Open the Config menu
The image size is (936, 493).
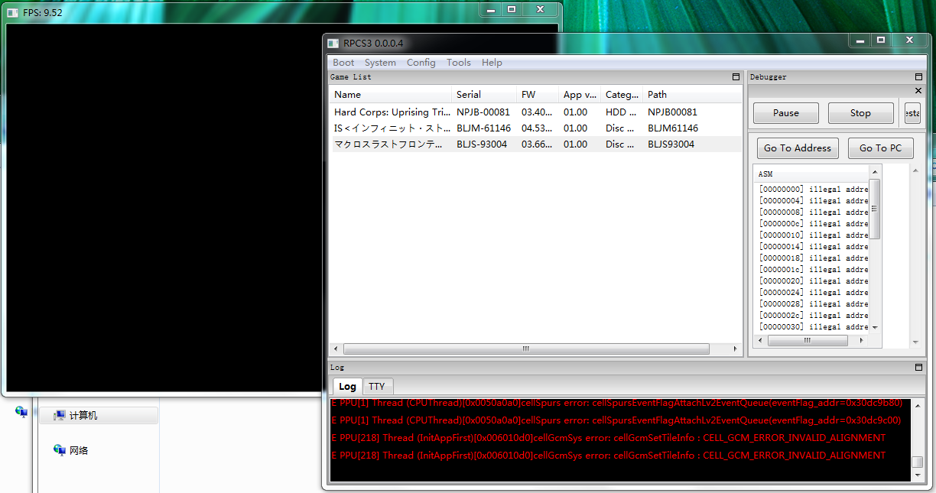(x=421, y=63)
